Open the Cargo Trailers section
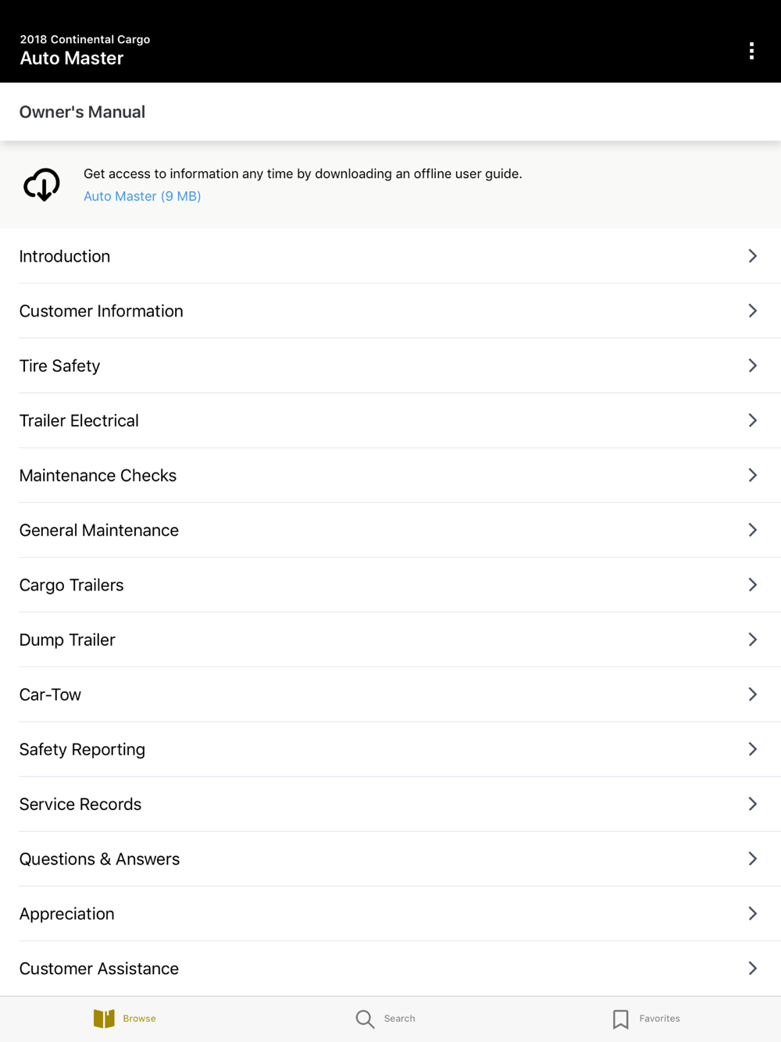Viewport: 781px width, 1042px height. tap(72, 585)
